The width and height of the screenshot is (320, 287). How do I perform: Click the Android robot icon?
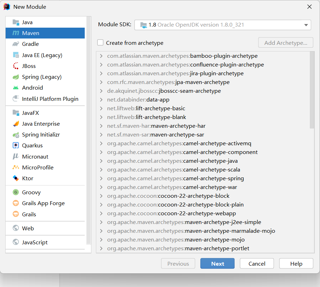(16, 88)
